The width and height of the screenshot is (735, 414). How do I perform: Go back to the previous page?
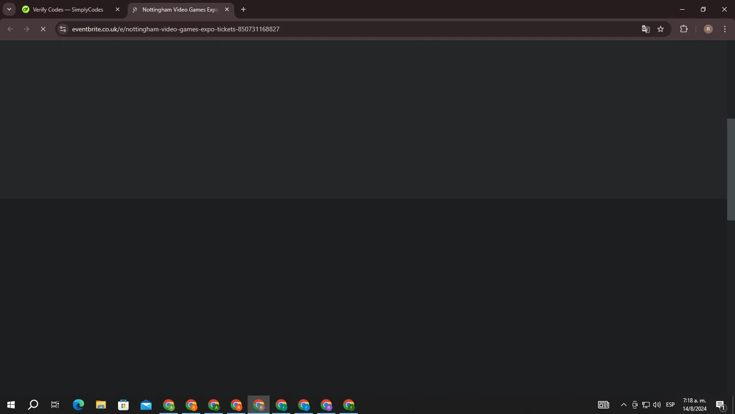[x=10, y=29]
